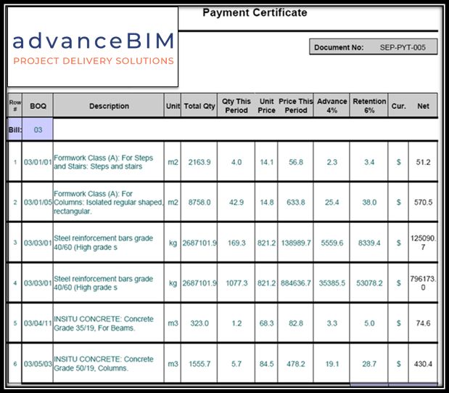The width and height of the screenshot is (449, 393).
Task: Select the Unit Price column header
Action: click(x=267, y=106)
